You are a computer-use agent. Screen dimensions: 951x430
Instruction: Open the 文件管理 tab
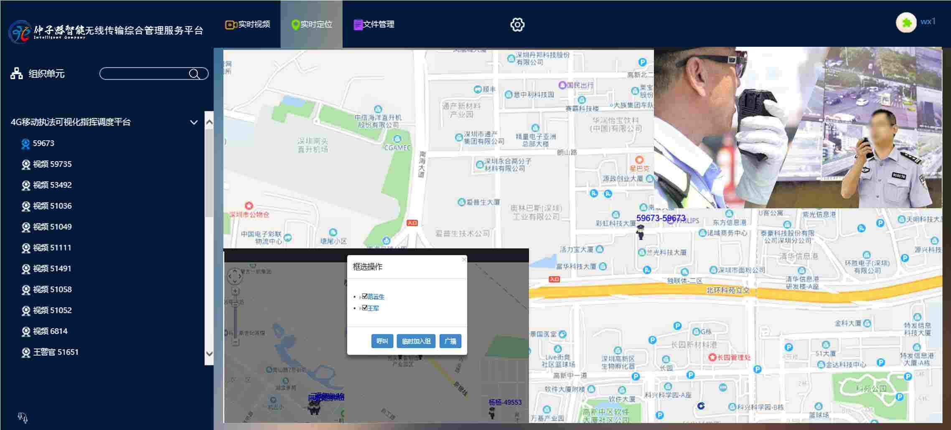click(x=374, y=25)
